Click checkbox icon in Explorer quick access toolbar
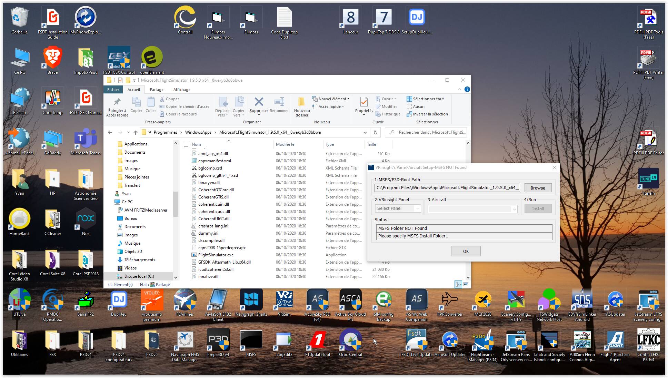 tap(120, 80)
